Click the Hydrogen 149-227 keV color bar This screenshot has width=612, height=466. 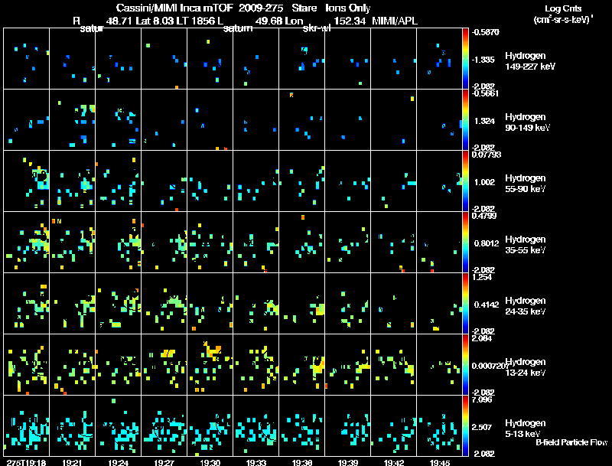pyautogui.click(x=465, y=59)
